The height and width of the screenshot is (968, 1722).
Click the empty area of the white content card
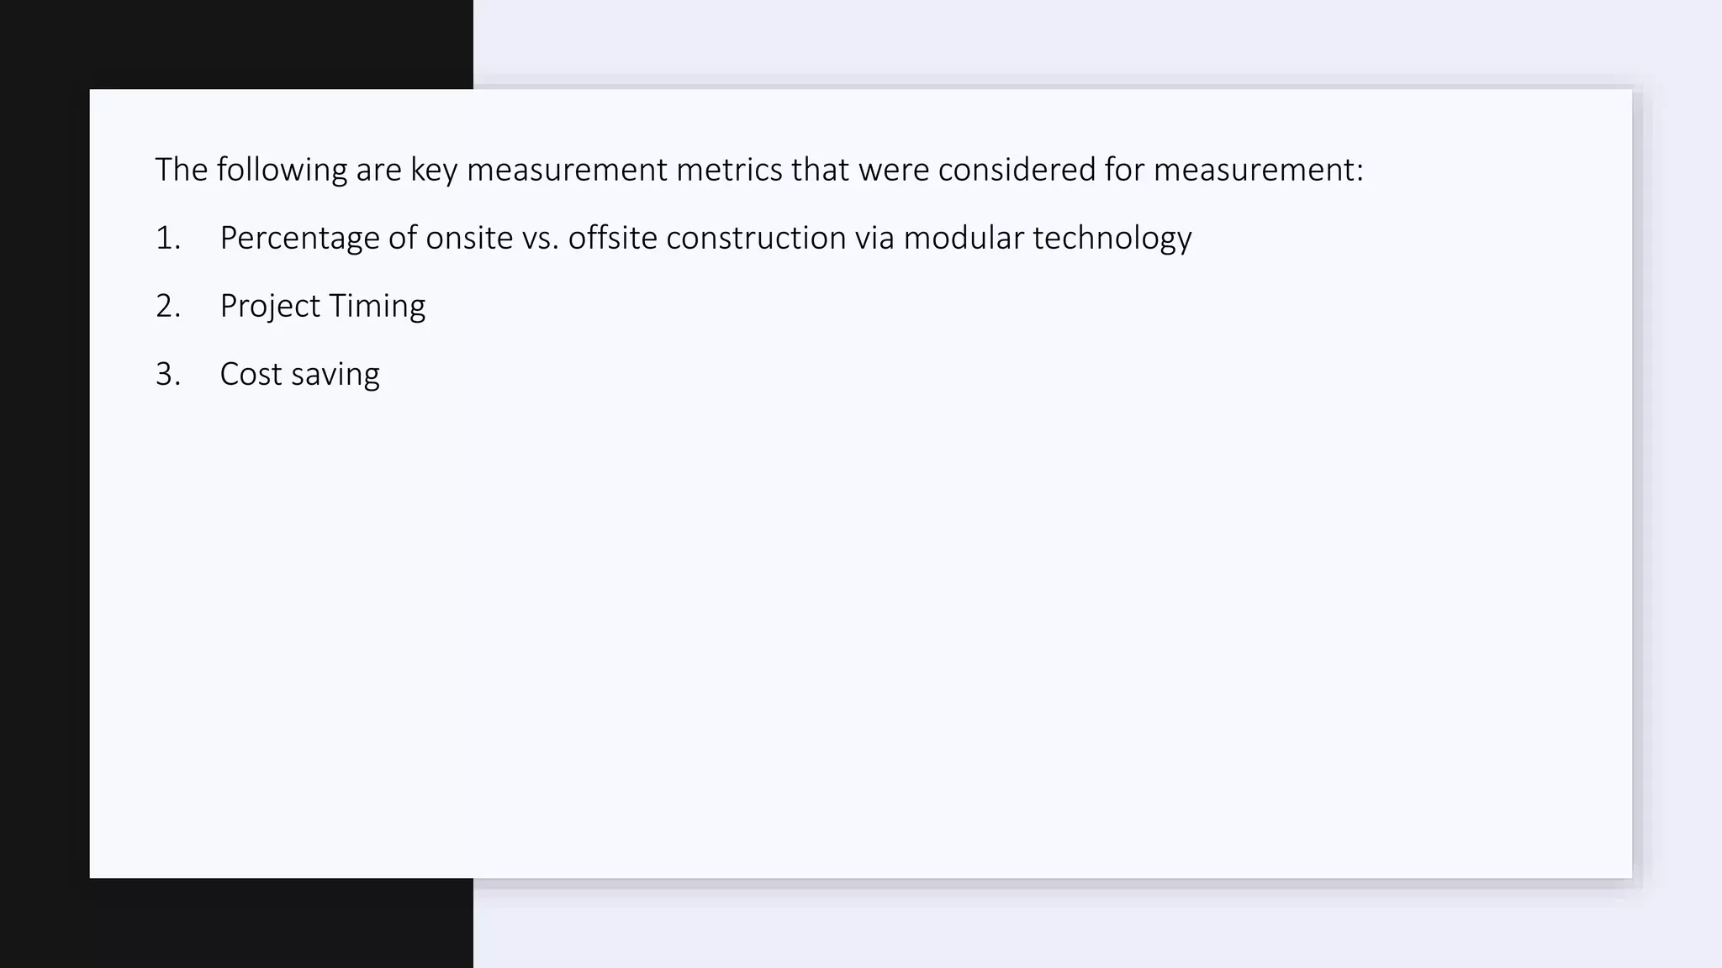[841, 630]
